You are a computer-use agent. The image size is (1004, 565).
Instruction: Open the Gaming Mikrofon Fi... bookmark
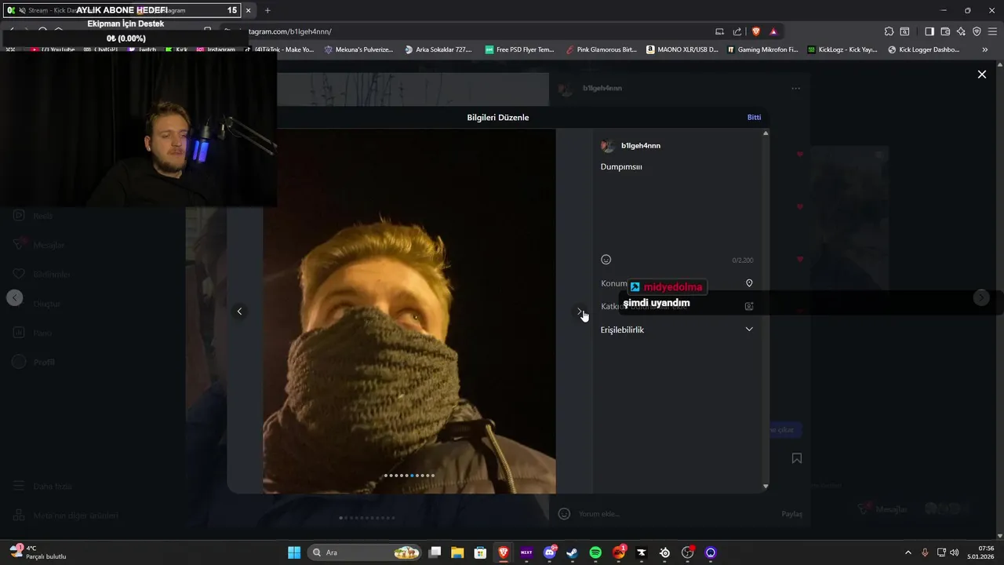pyautogui.click(x=762, y=49)
